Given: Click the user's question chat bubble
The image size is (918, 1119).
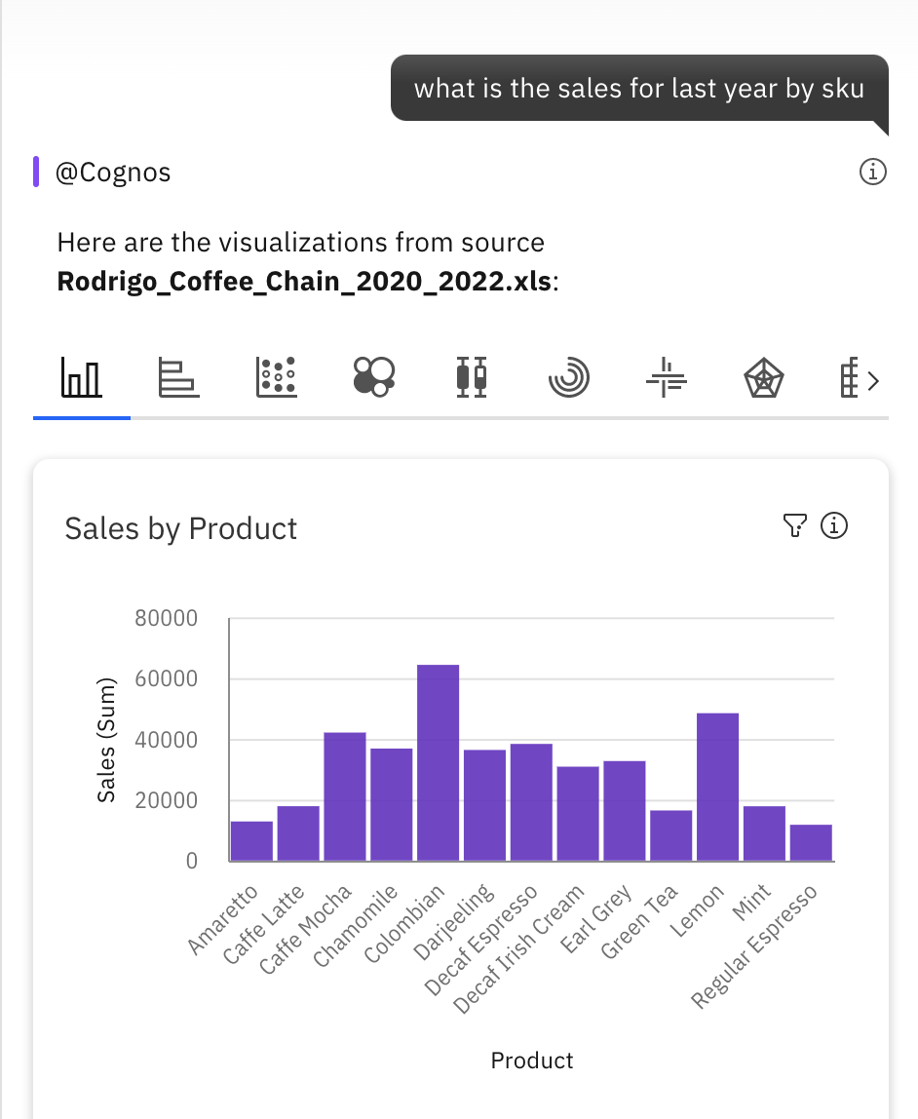Looking at the screenshot, I should tap(638, 88).
